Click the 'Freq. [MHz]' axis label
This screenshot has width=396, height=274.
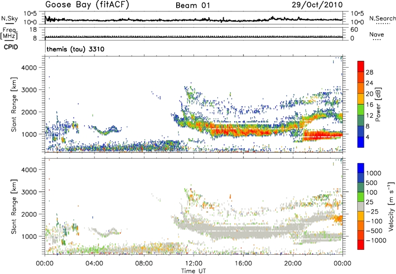point(9,34)
